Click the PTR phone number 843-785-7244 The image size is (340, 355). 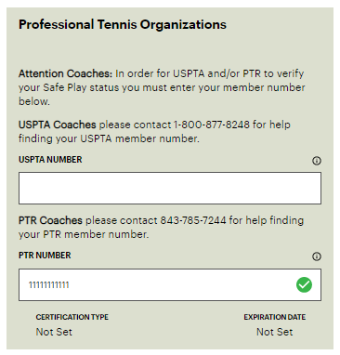pyautogui.click(x=193, y=220)
